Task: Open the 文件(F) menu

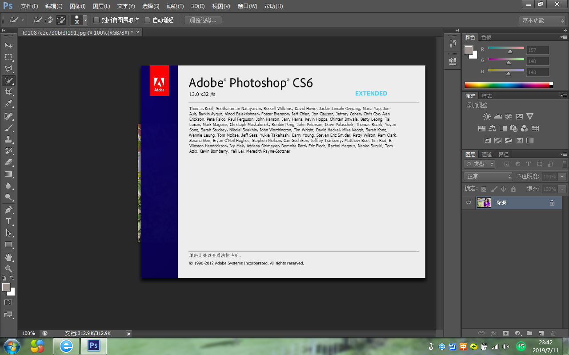Action: (29, 6)
